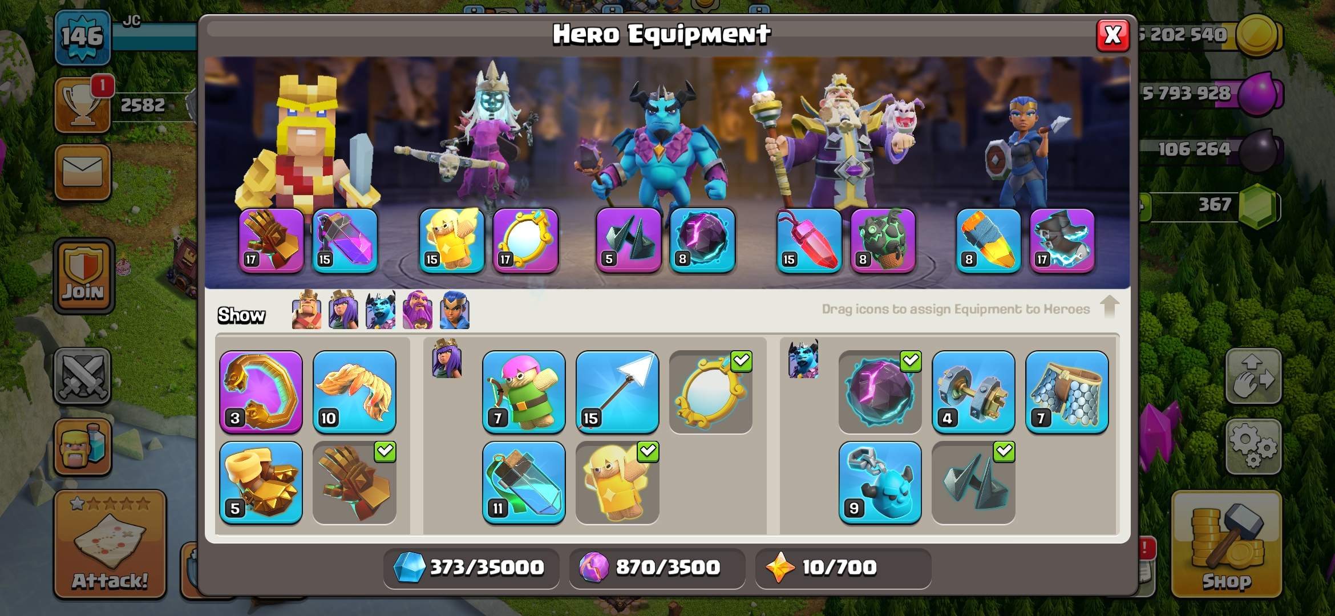Select the level 3 golden snake bracelet equipment
Screen dimensions: 1335x616
261,392
